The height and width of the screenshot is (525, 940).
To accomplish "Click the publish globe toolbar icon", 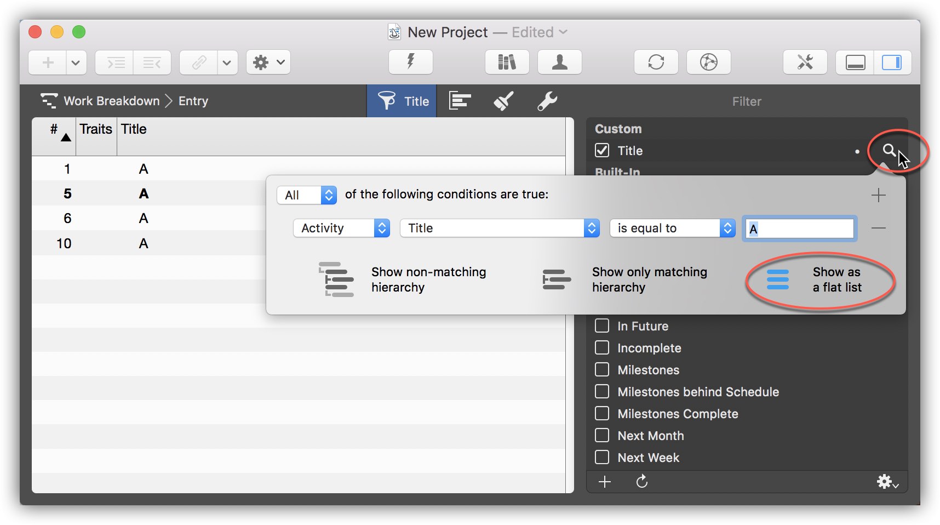I will point(708,62).
